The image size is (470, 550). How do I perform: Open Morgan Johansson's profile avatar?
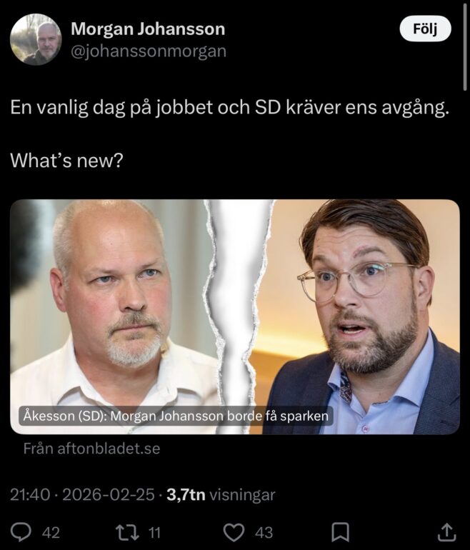[x=36, y=39]
